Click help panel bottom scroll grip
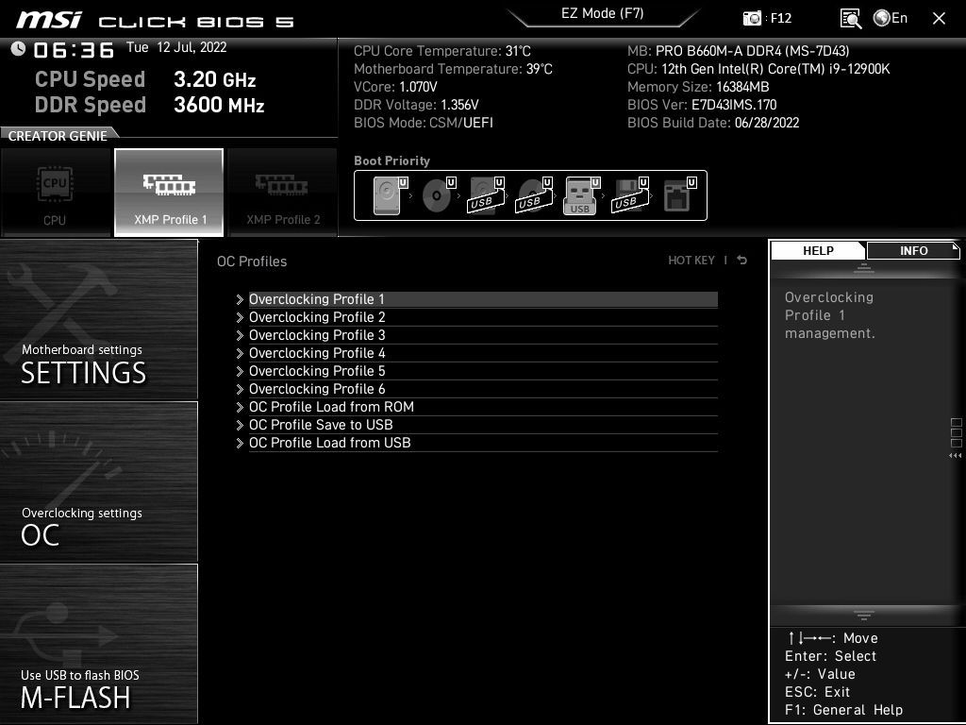 coord(864,615)
